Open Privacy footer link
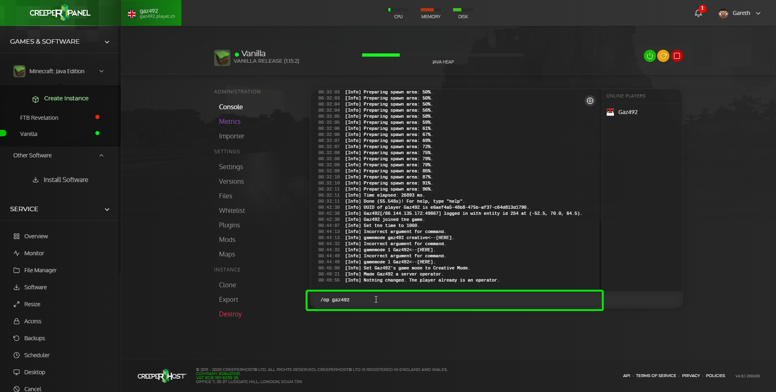 tap(691, 376)
